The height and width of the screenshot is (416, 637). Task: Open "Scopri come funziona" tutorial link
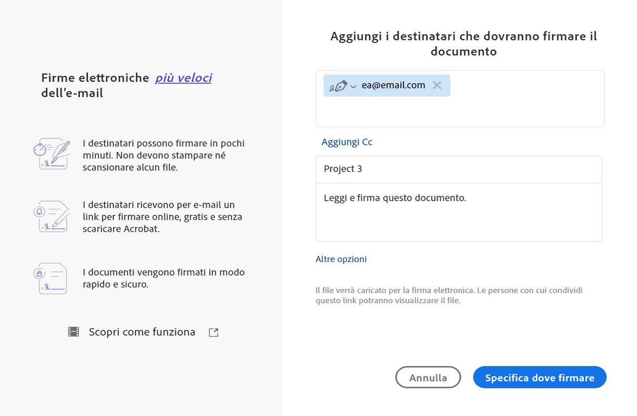point(142,332)
